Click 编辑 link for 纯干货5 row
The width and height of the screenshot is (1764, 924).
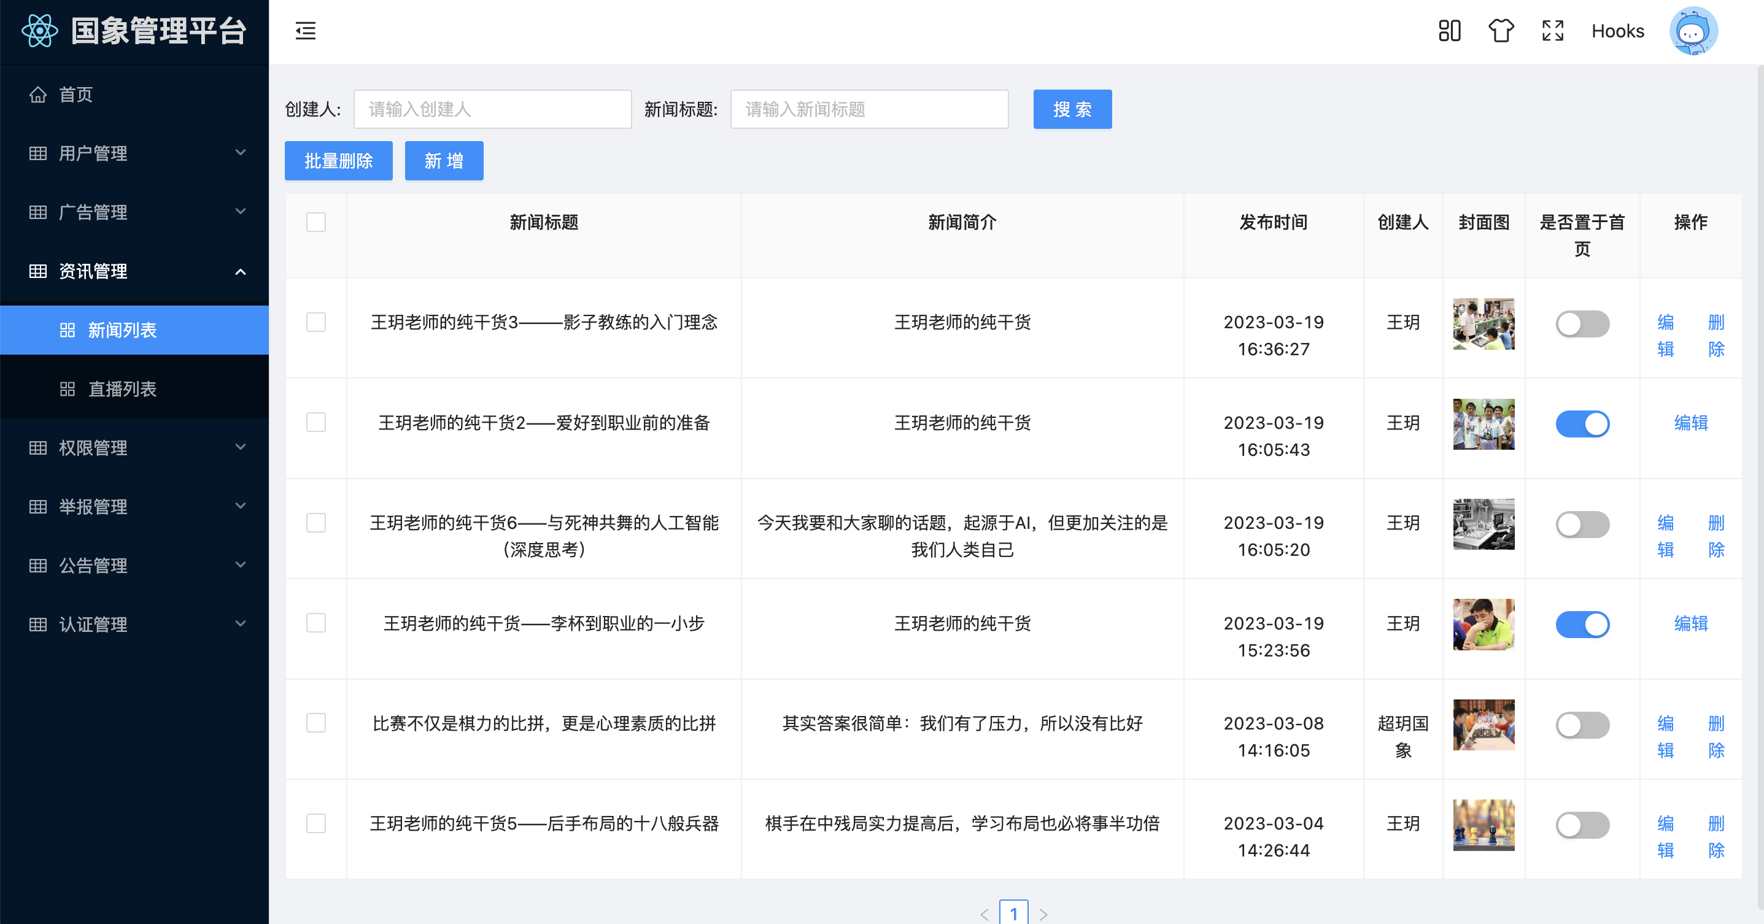(1665, 836)
